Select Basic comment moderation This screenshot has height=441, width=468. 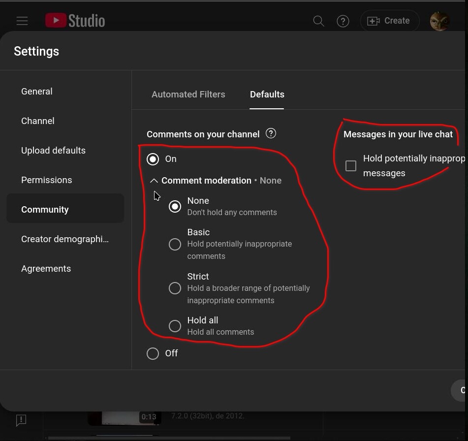[175, 244]
